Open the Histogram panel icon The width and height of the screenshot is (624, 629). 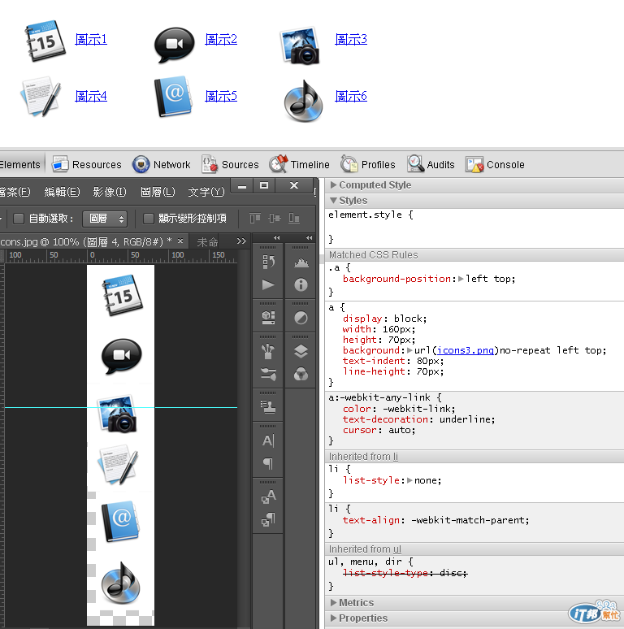pyautogui.click(x=301, y=262)
